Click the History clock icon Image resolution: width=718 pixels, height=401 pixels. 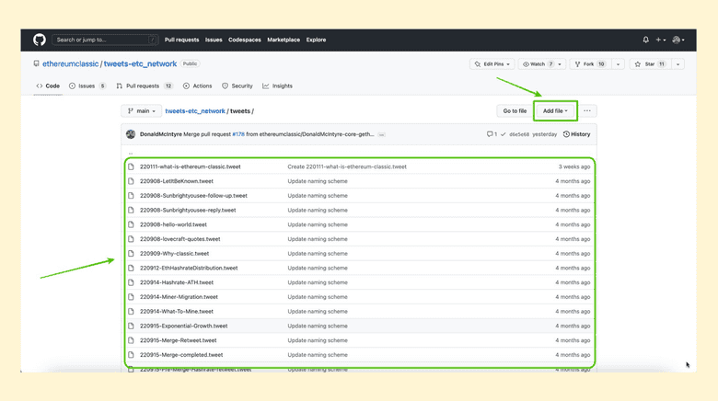pos(566,134)
